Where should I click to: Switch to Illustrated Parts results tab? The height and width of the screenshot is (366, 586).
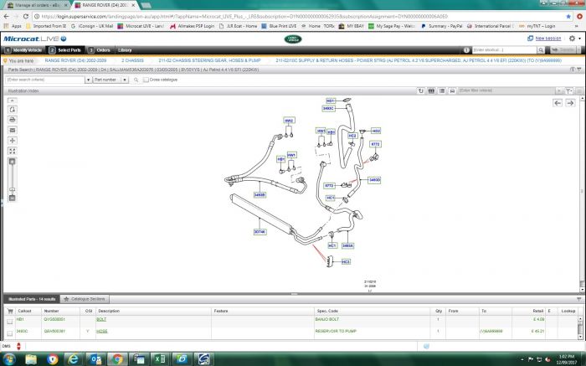pos(32,299)
